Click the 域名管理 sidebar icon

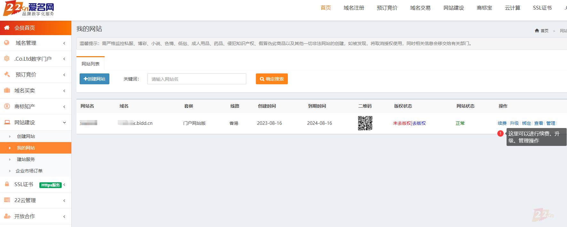coord(7,43)
